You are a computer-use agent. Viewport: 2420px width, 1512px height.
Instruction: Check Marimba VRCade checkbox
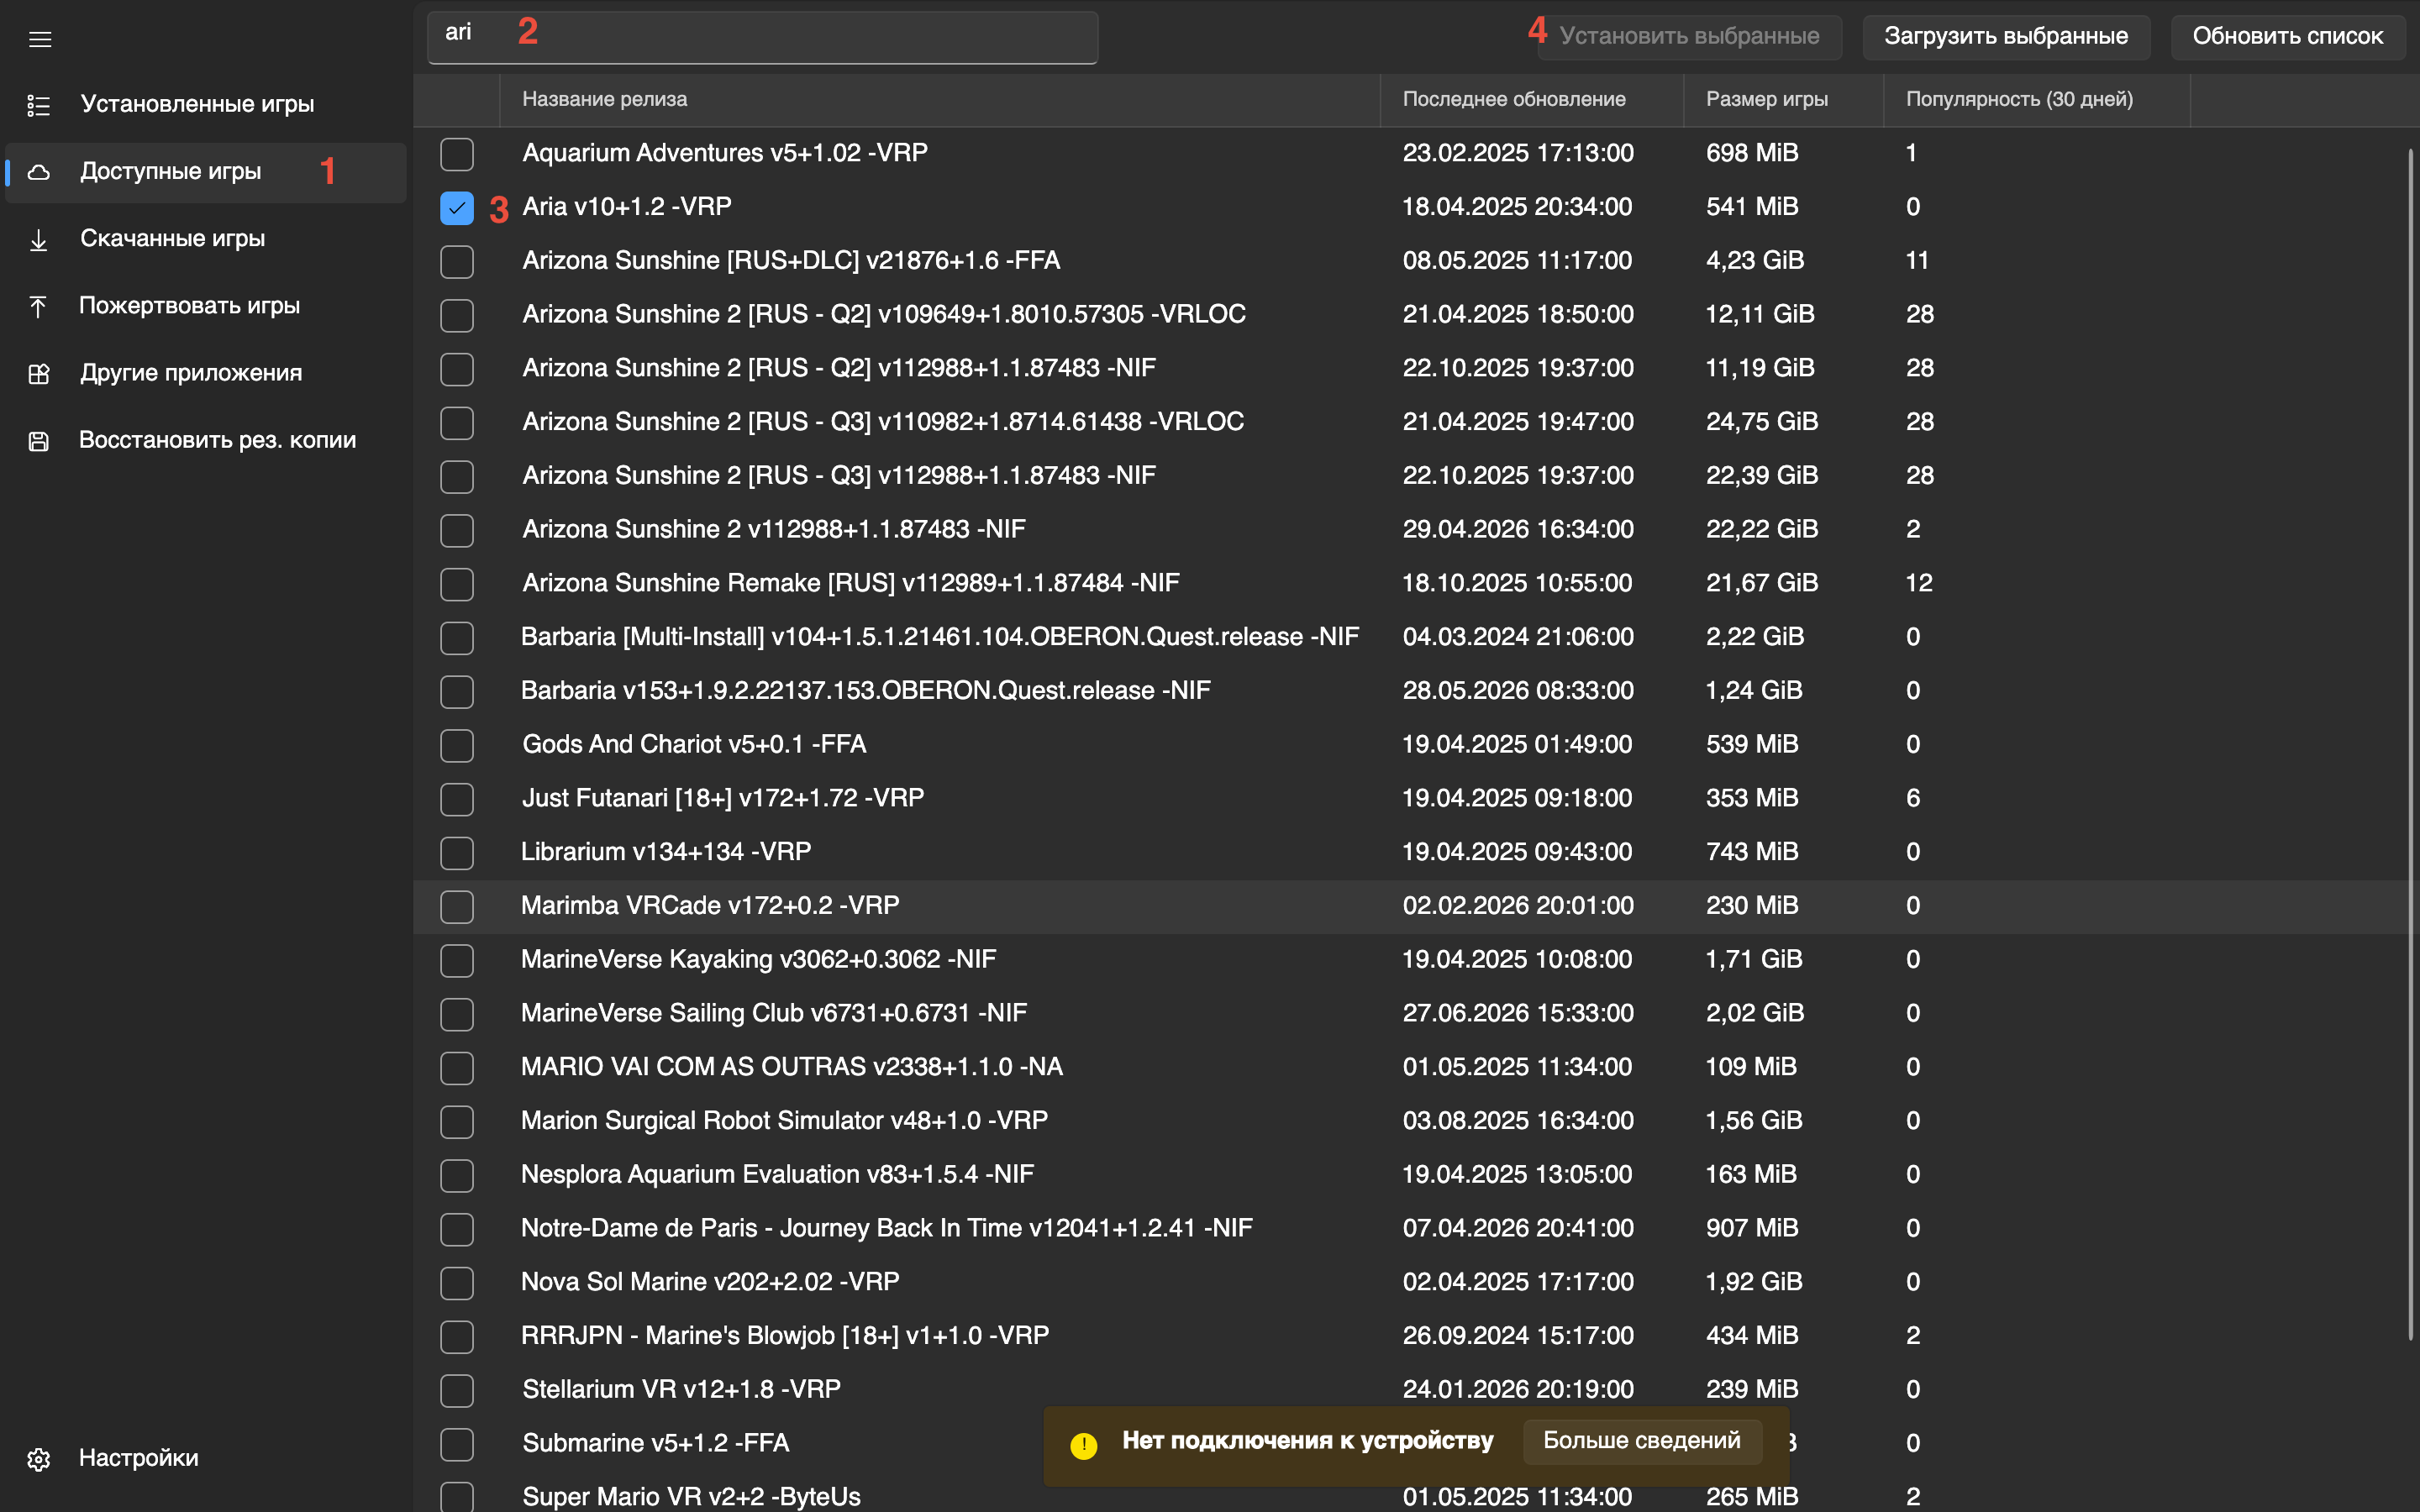[457, 907]
